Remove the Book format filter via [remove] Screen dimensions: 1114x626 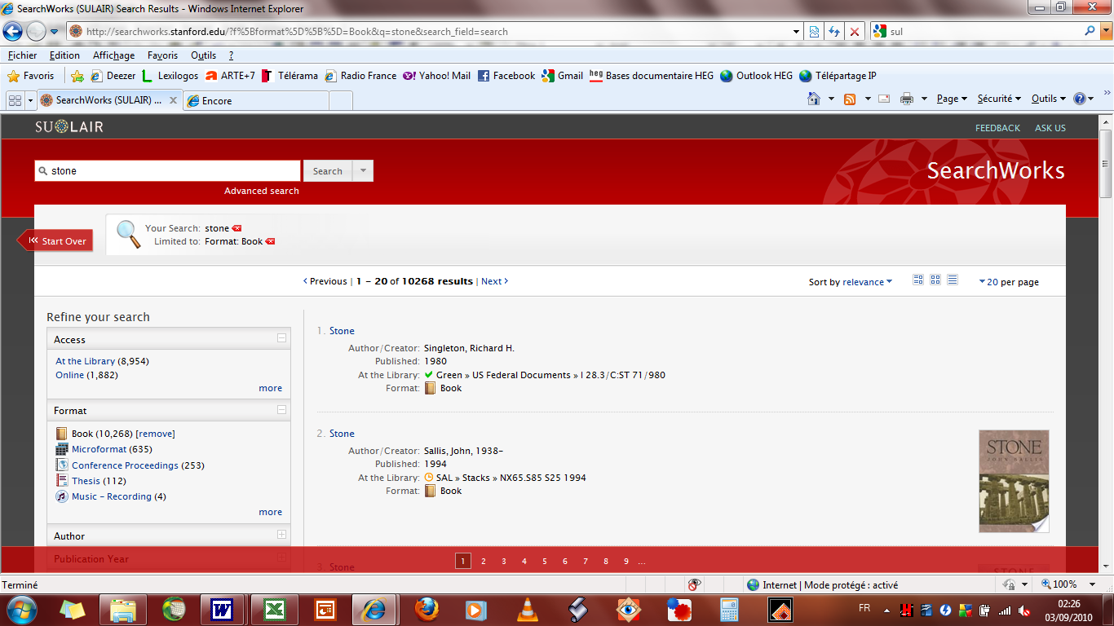pos(155,434)
